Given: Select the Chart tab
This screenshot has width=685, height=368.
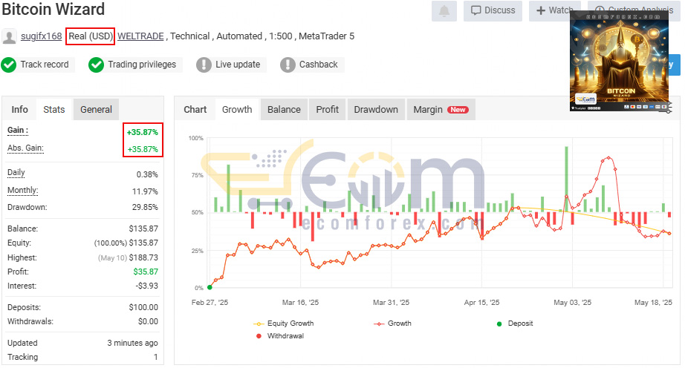Looking at the screenshot, I should point(195,110).
